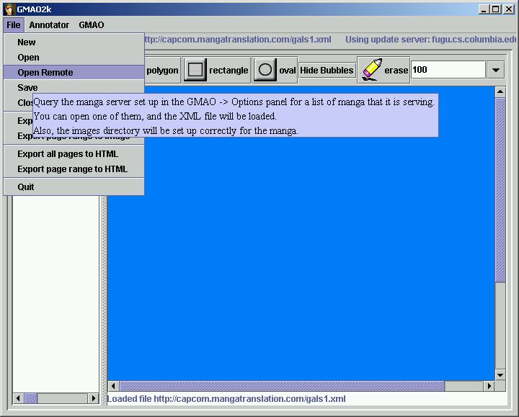Choose Save from File menu
The width and height of the screenshot is (519, 417).
pyautogui.click(x=74, y=88)
